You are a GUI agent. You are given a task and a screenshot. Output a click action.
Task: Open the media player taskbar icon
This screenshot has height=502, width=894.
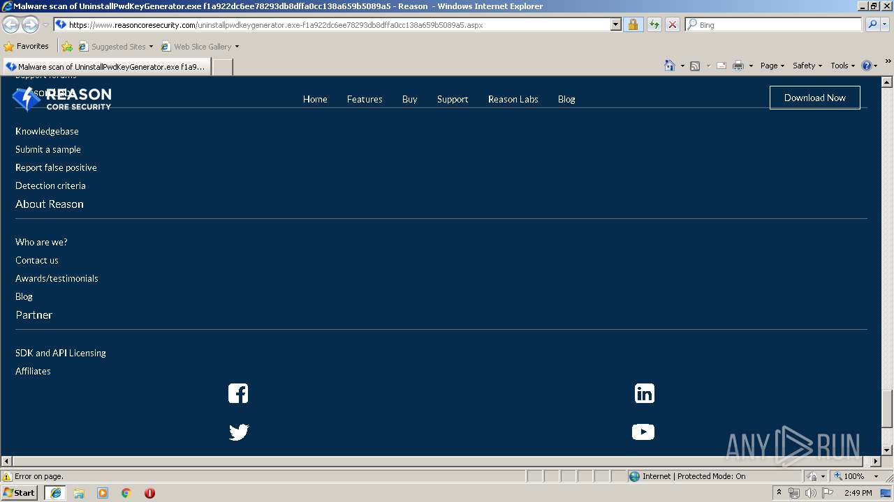[x=103, y=493]
